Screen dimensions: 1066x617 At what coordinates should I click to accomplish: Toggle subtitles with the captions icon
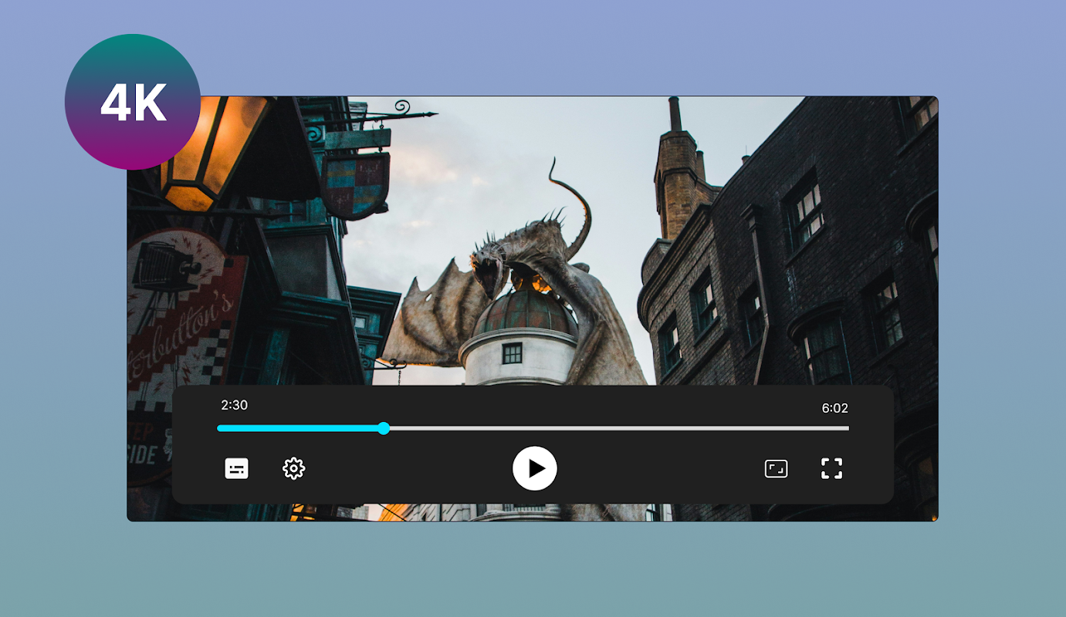(236, 468)
